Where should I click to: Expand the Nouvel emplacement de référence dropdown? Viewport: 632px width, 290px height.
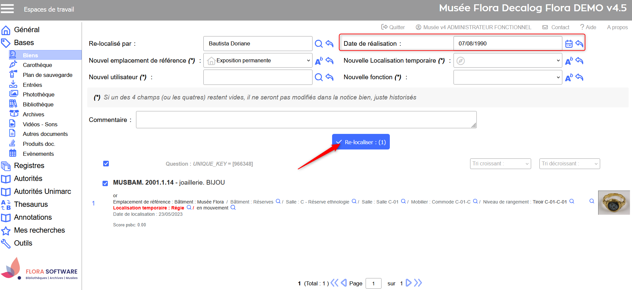tap(258, 61)
